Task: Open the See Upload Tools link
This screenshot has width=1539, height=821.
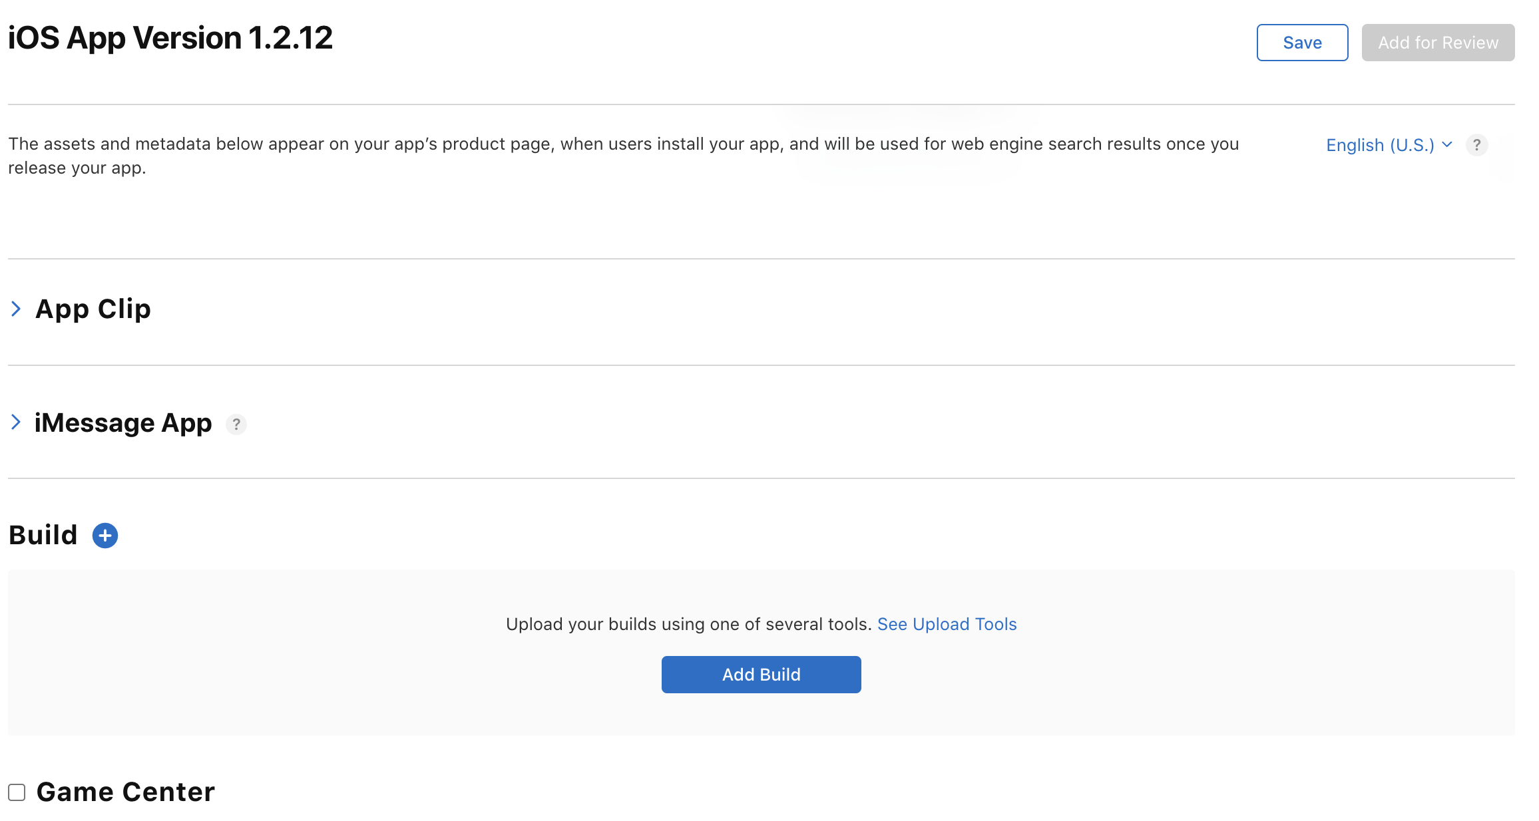Action: point(947,624)
